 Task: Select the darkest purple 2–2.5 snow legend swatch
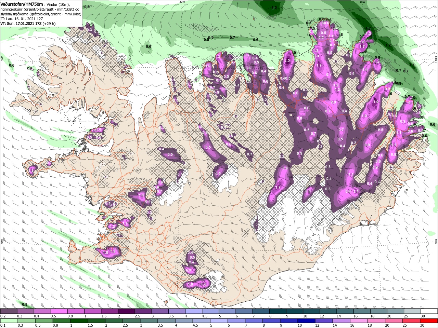(126, 311)
